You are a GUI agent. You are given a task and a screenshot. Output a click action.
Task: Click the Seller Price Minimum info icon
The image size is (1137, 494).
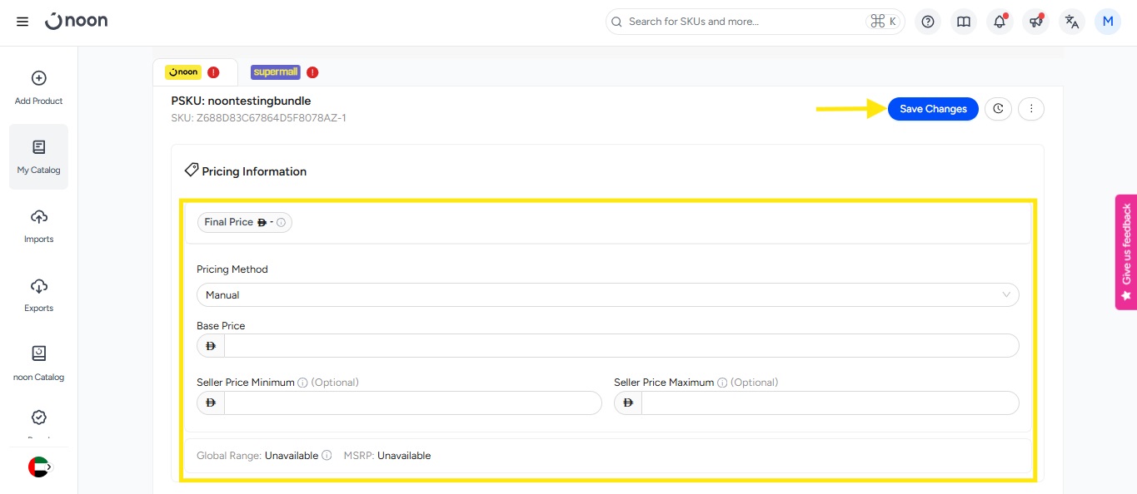[302, 383]
